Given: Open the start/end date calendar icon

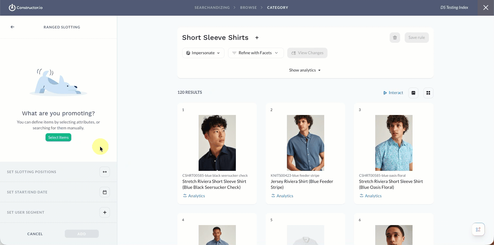Looking at the screenshot, I should click(x=105, y=192).
